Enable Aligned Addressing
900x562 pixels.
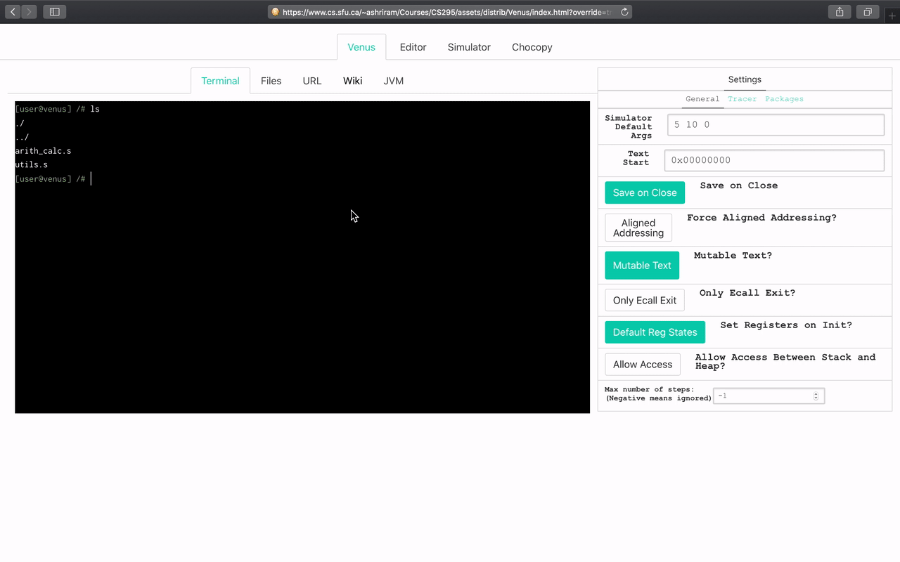point(638,227)
